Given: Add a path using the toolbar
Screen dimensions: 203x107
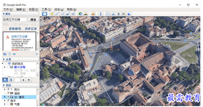Looking at the screenshot, I should click(63, 14).
